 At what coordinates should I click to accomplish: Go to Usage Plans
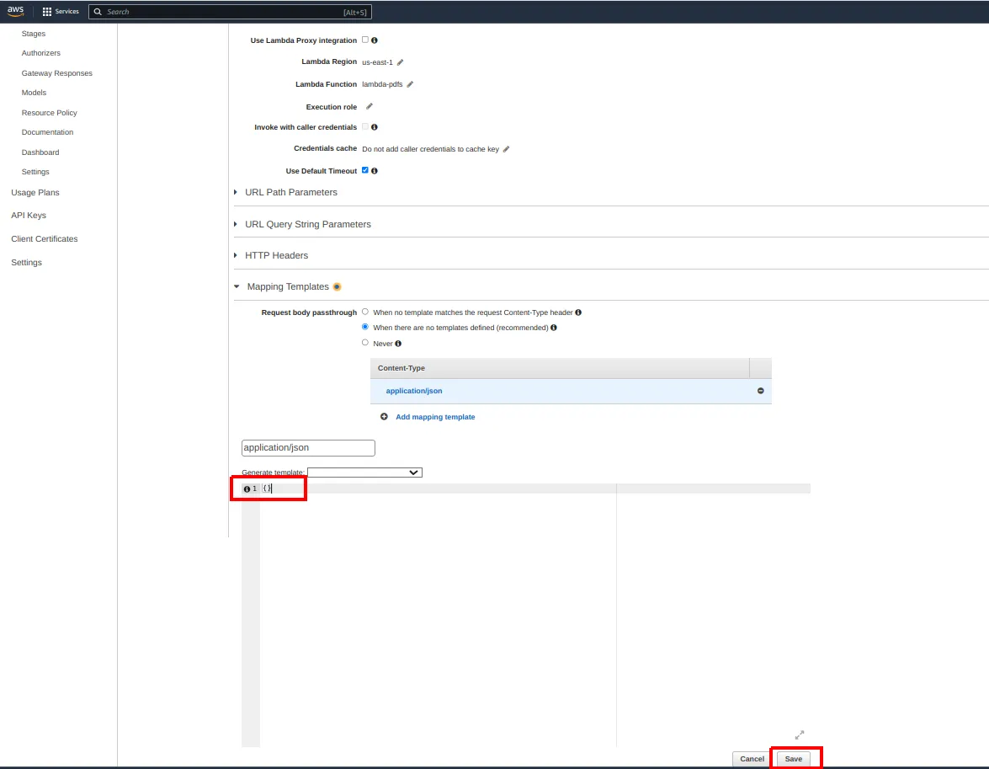tap(35, 193)
